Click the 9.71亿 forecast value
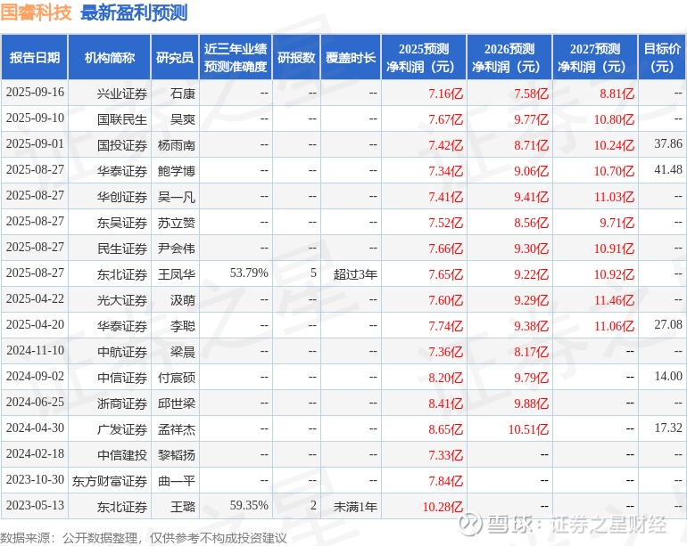This screenshot has width=687, height=546. 617,223
